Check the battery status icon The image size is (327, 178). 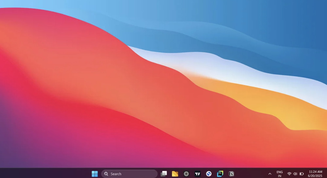click(x=301, y=174)
